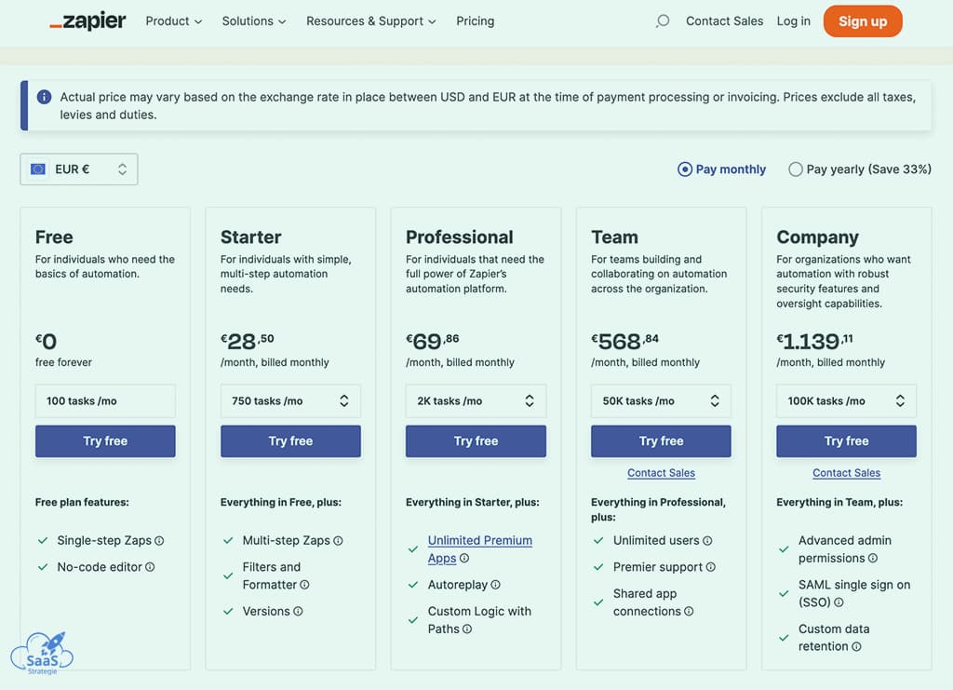Click info icon next to Premier support
The image size is (953, 690).
pyautogui.click(x=710, y=566)
